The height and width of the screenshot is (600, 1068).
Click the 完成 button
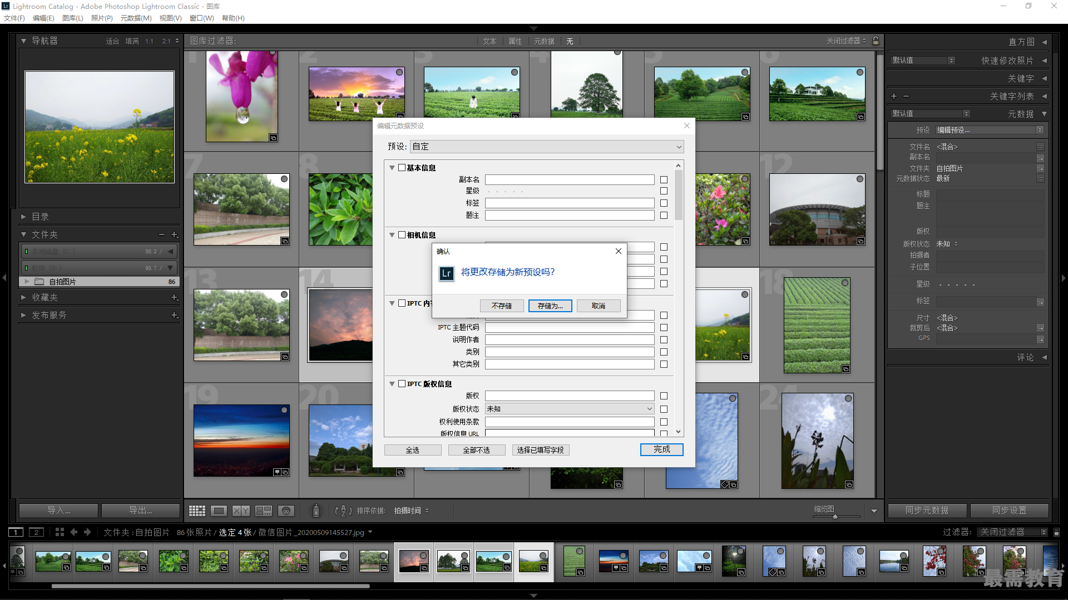point(661,449)
